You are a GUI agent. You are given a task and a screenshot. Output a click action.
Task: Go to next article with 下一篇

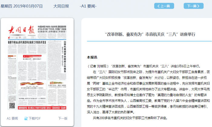(193, 6)
